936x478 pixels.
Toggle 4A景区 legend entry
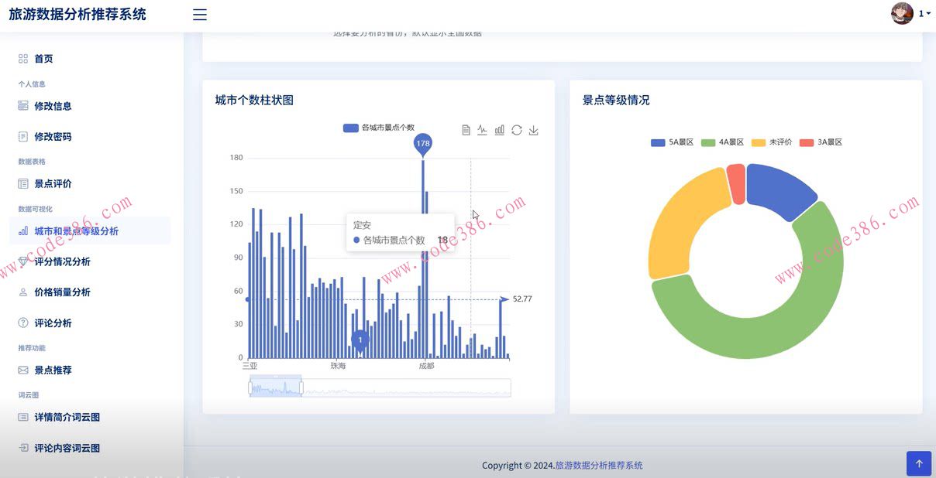[722, 142]
